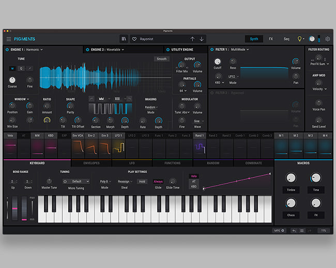Switch to the FX view tab
The width and height of the screenshot is (336, 268).
point(271,39)
